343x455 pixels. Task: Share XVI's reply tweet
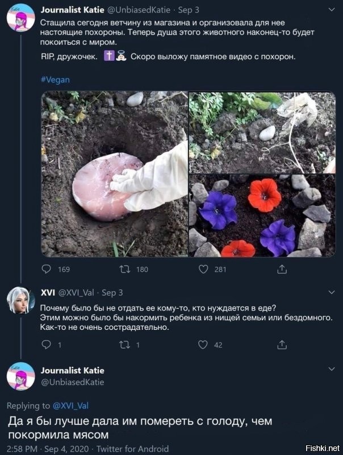tap(282, 345)
